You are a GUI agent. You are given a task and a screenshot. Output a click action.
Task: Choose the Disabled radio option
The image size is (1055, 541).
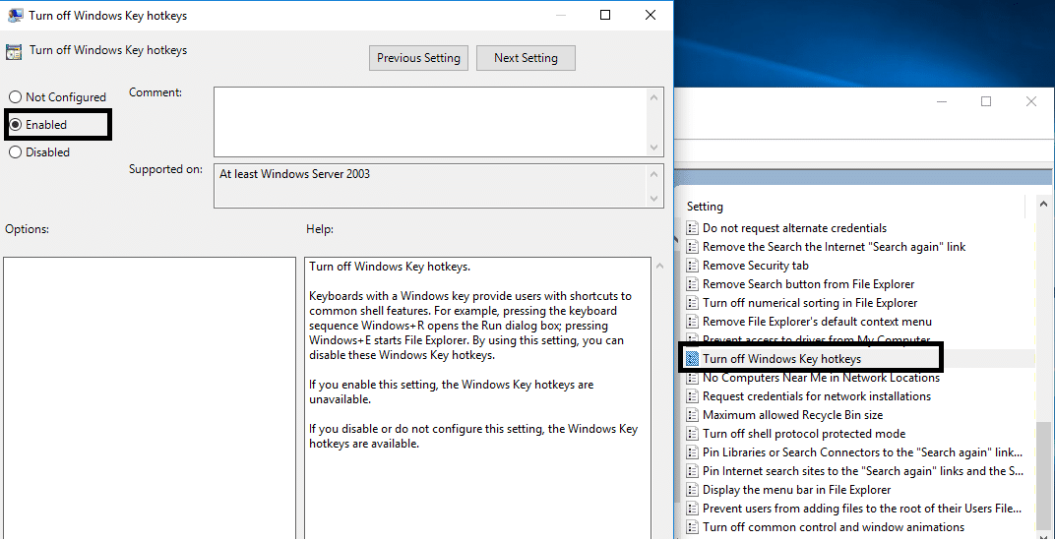coord(15,152)
